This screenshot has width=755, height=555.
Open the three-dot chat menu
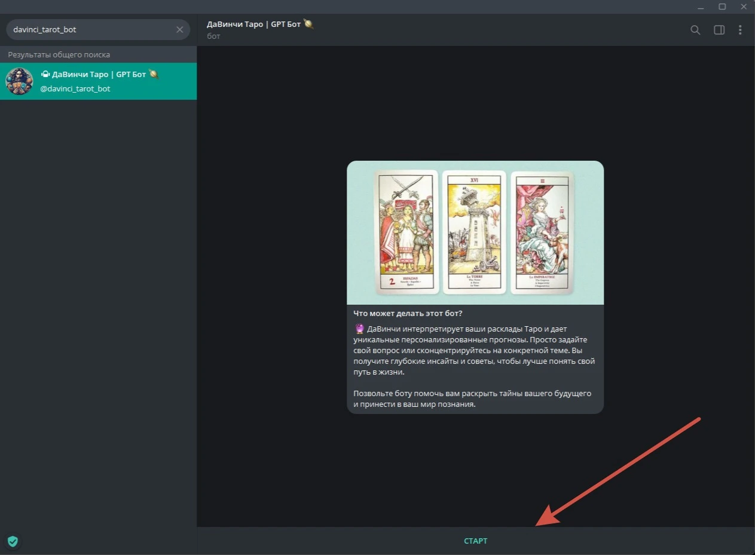click(740, 30)
